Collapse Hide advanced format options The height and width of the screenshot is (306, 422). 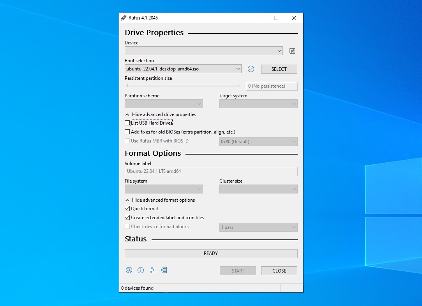click(x=160, y=200)
